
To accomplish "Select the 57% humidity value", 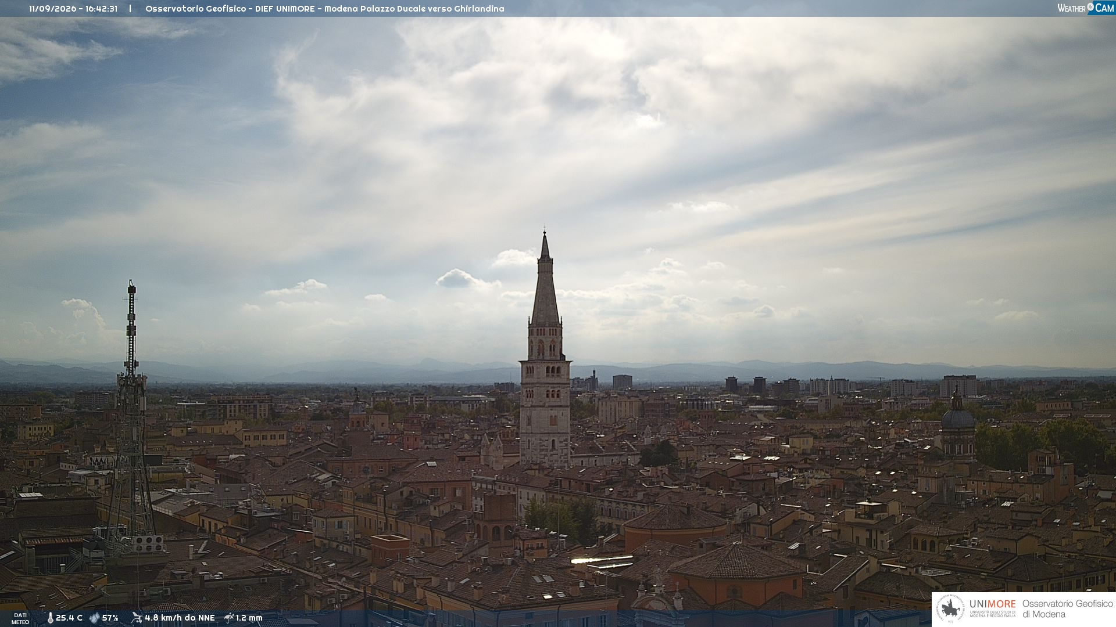I will [110, 618].
